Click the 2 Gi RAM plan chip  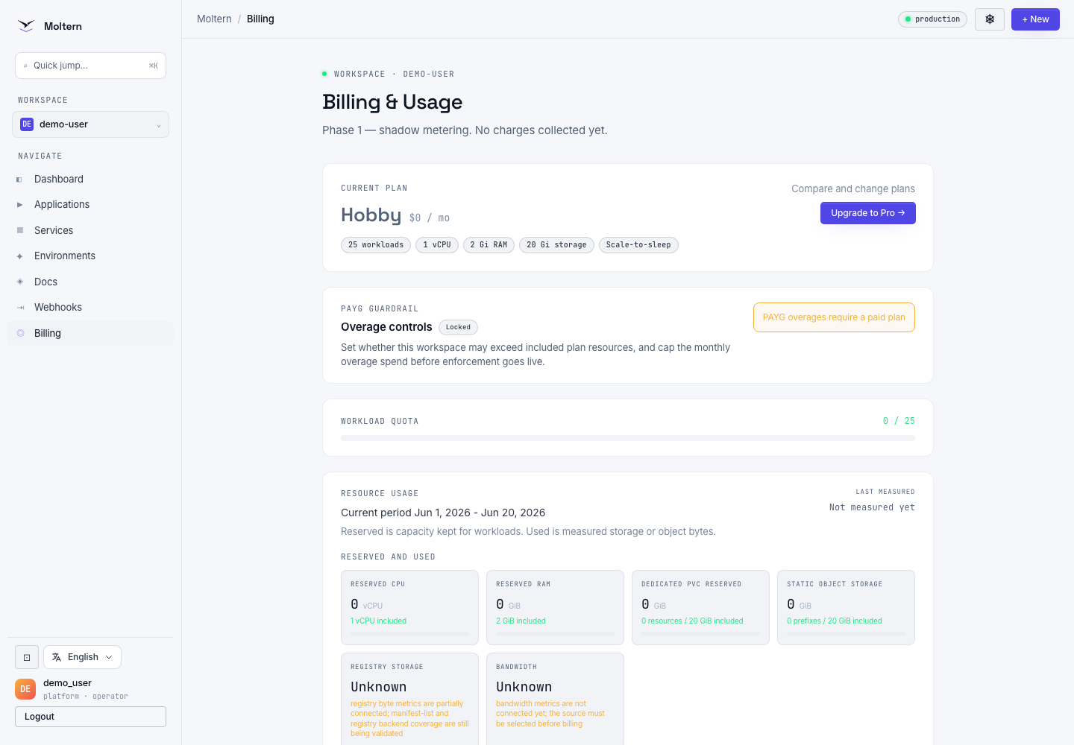point(489,245)
